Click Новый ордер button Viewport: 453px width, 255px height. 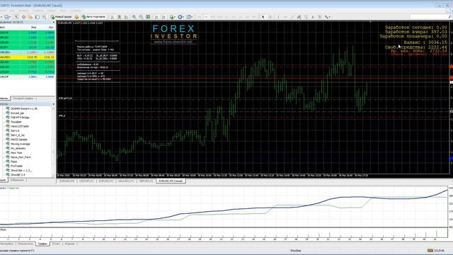61,17
